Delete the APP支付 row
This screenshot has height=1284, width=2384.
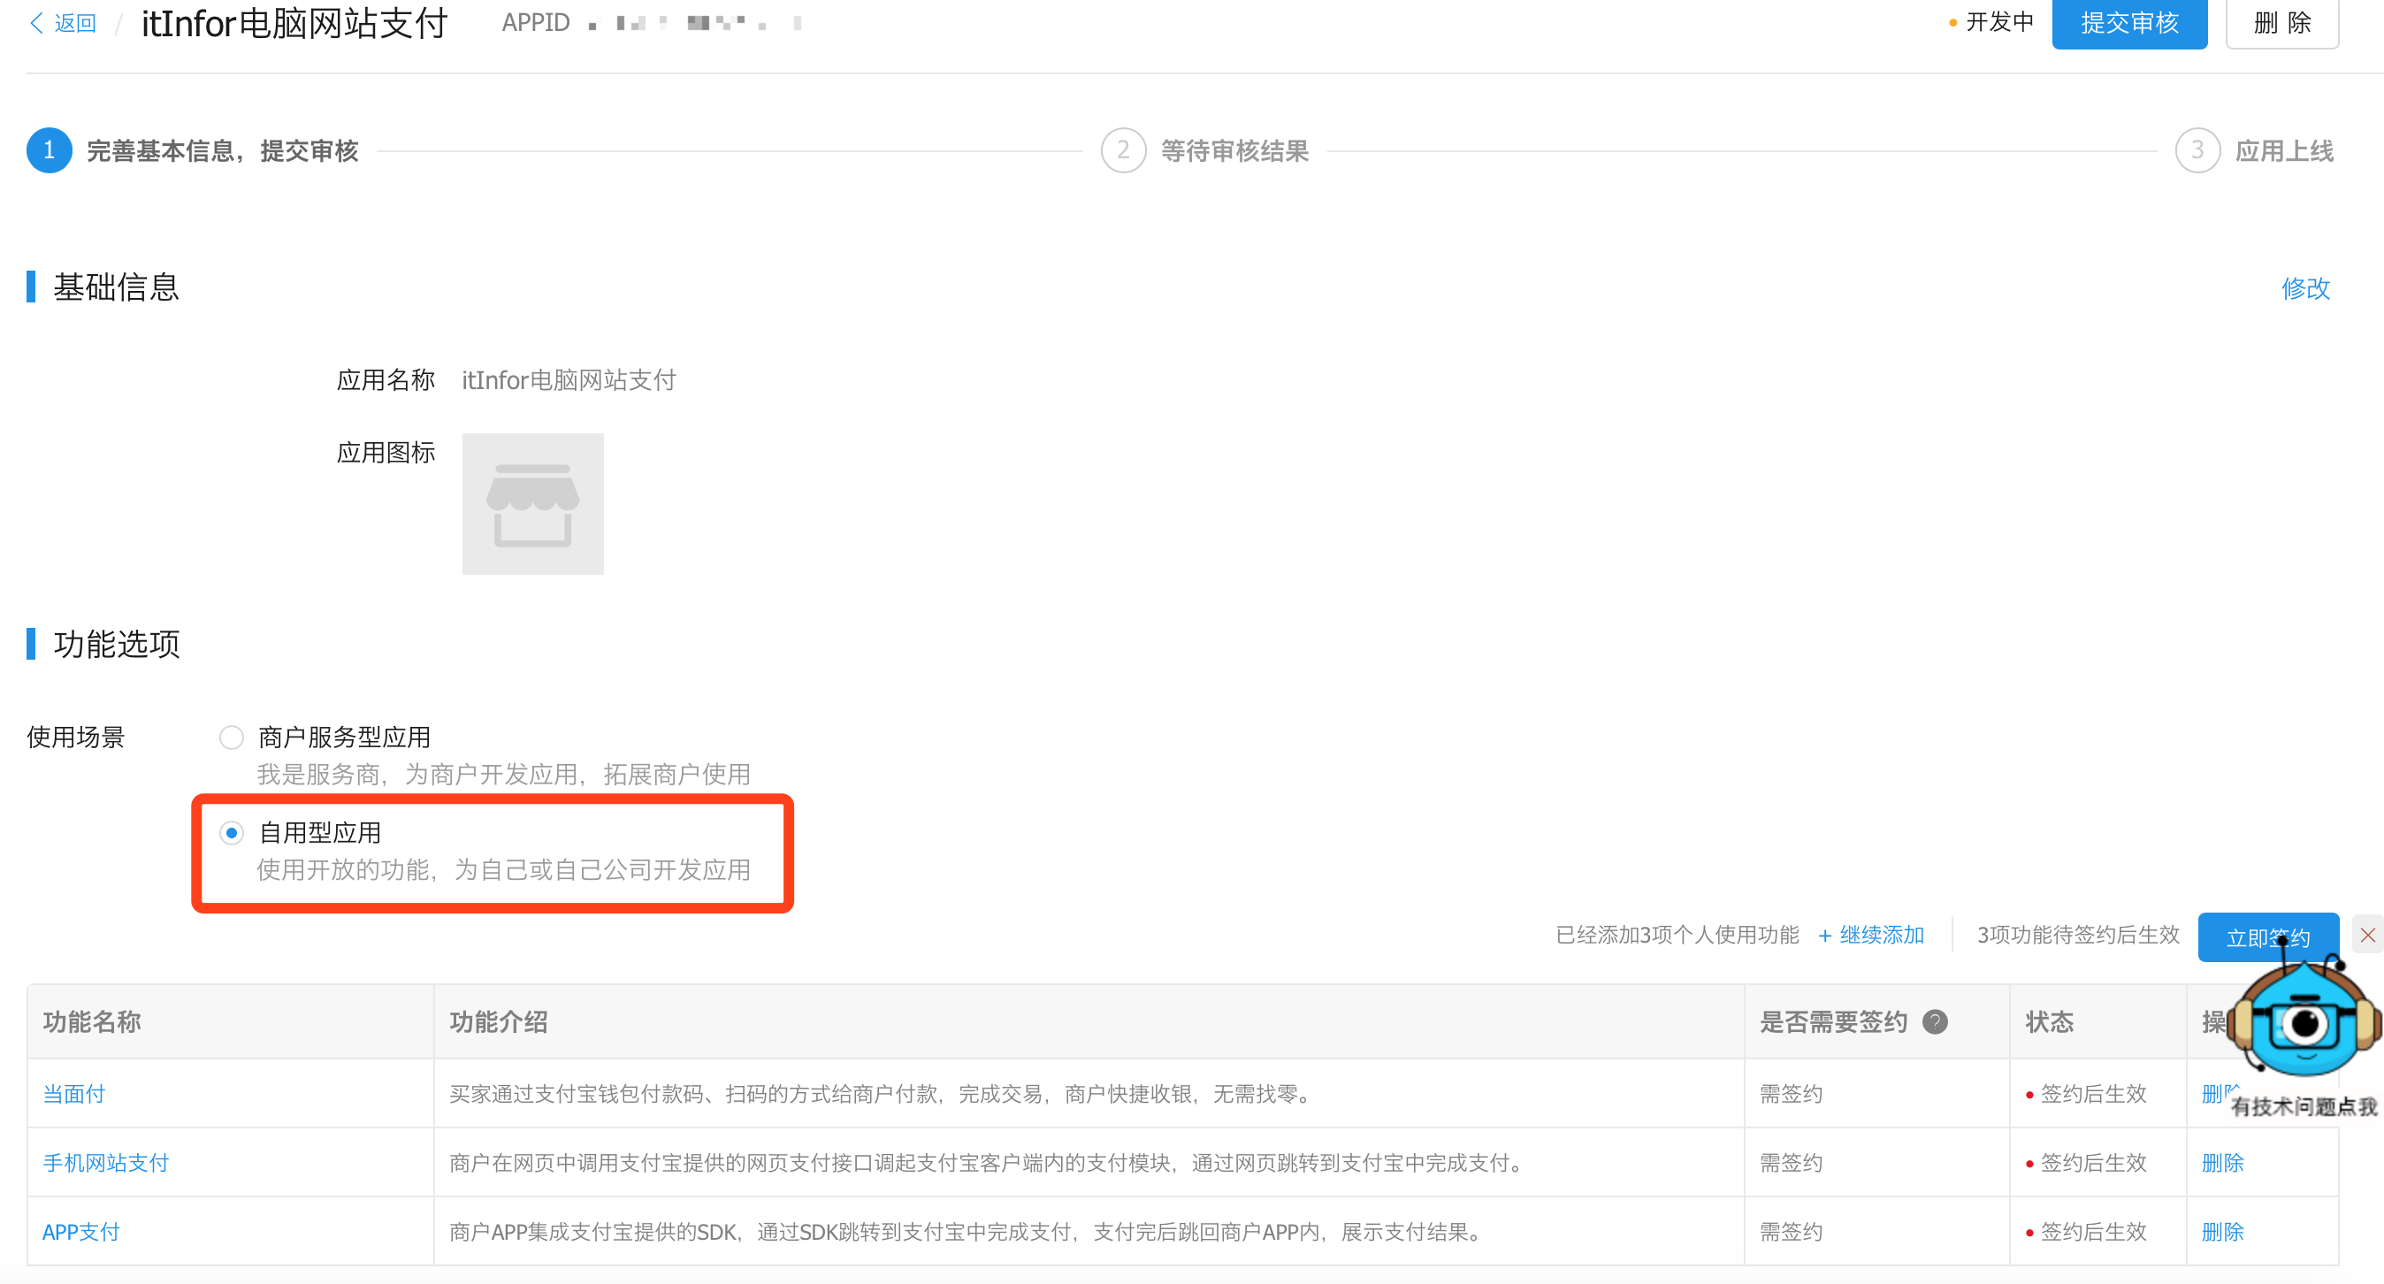2222,1232
